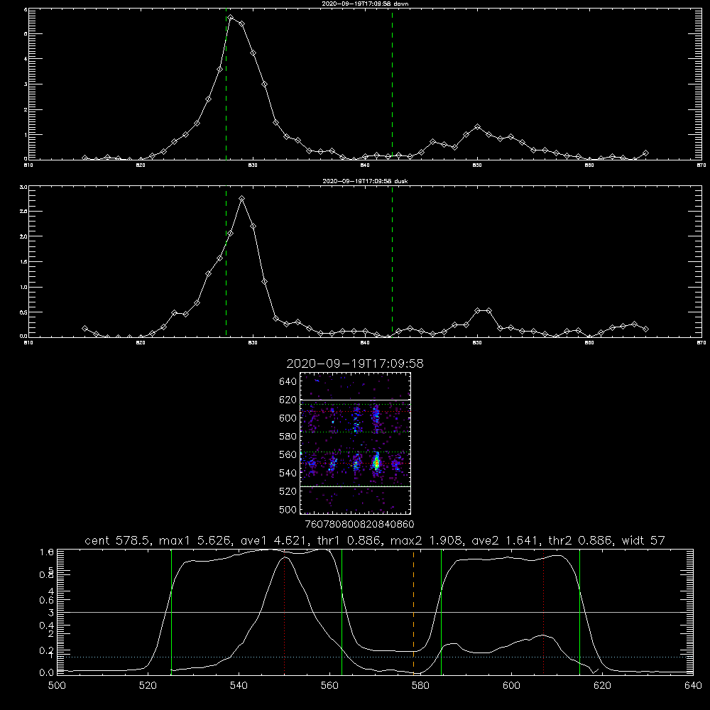Viewport: 710px width, 710px height.
Task: Click the 'ave2 1.641' value
Action: pyautogui.click(x=507, y=540)
